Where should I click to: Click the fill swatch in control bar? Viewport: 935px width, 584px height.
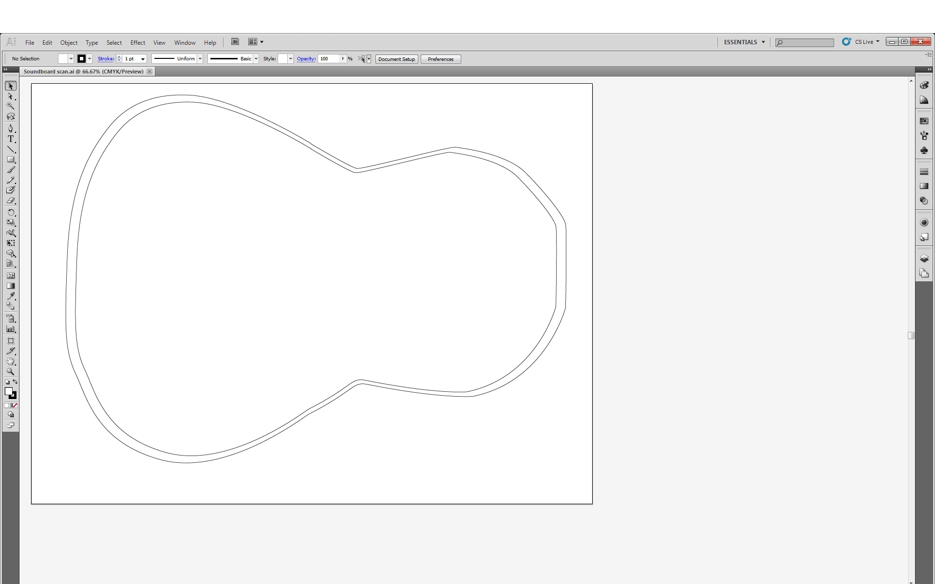point(63,59)
